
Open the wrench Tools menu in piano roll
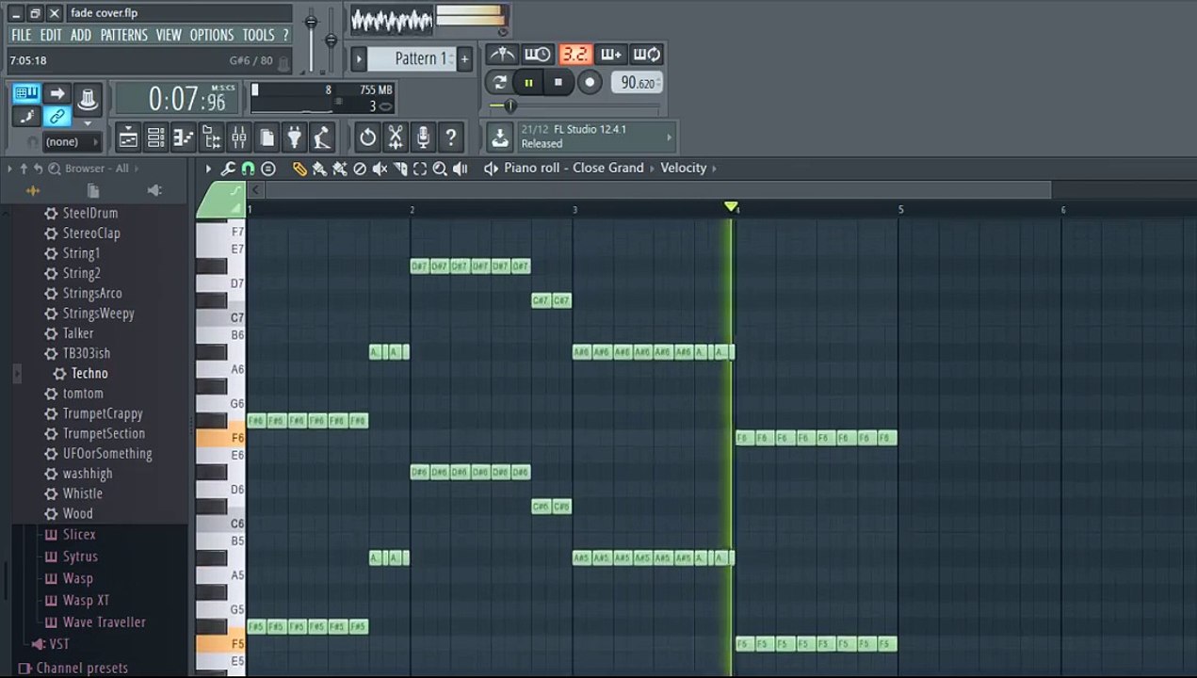228,169
